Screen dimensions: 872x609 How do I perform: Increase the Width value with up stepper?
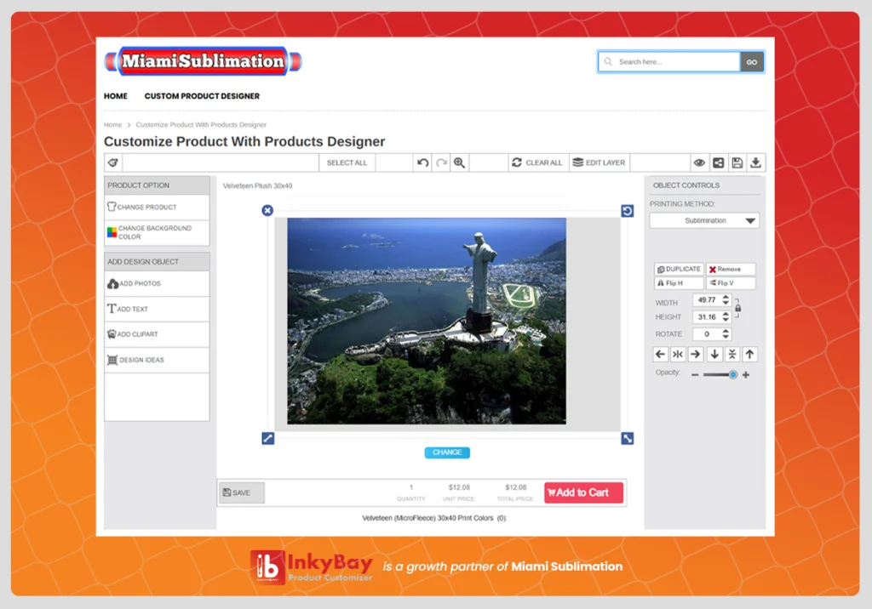(x=726, y=298)
